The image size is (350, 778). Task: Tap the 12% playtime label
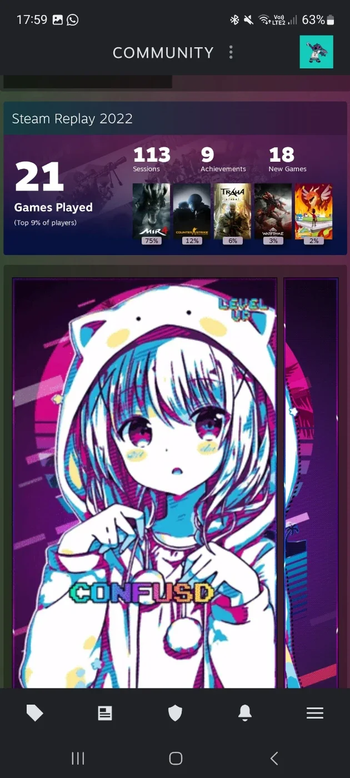pyautogui.click(x=192, y=241)
